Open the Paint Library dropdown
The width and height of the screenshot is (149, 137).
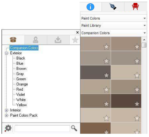click(114, 25)
